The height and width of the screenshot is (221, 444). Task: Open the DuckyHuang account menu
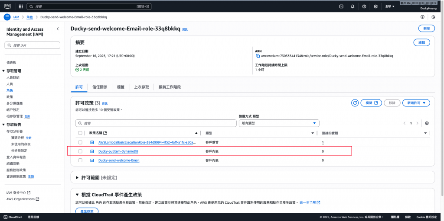point(428,9)
